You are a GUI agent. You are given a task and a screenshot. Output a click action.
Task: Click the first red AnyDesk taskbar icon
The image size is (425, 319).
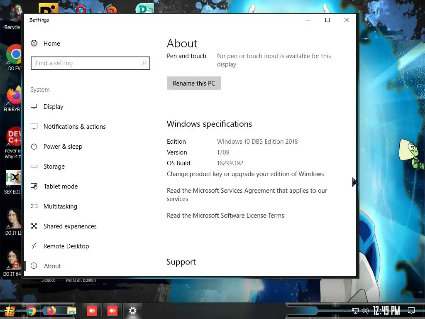click(92, 311)
